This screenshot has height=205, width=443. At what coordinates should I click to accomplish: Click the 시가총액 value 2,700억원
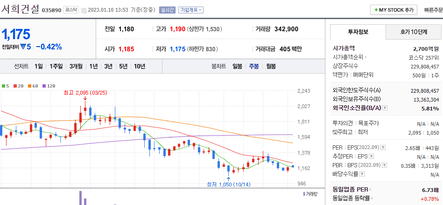pos(426,48)
